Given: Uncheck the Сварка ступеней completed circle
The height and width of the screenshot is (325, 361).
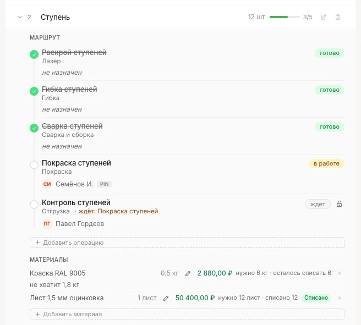Looking at the screenshot, I should [x=34, y=128].
